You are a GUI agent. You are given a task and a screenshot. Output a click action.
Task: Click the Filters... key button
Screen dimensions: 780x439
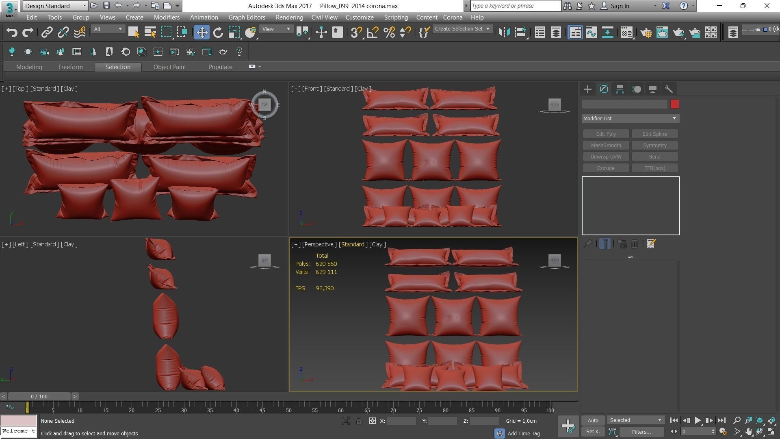(641, 432)
